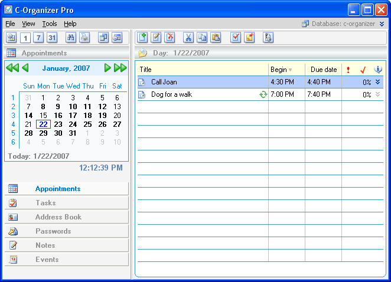
Task: Click 0% completion of Dog for a walk
Action: [367, 94]
